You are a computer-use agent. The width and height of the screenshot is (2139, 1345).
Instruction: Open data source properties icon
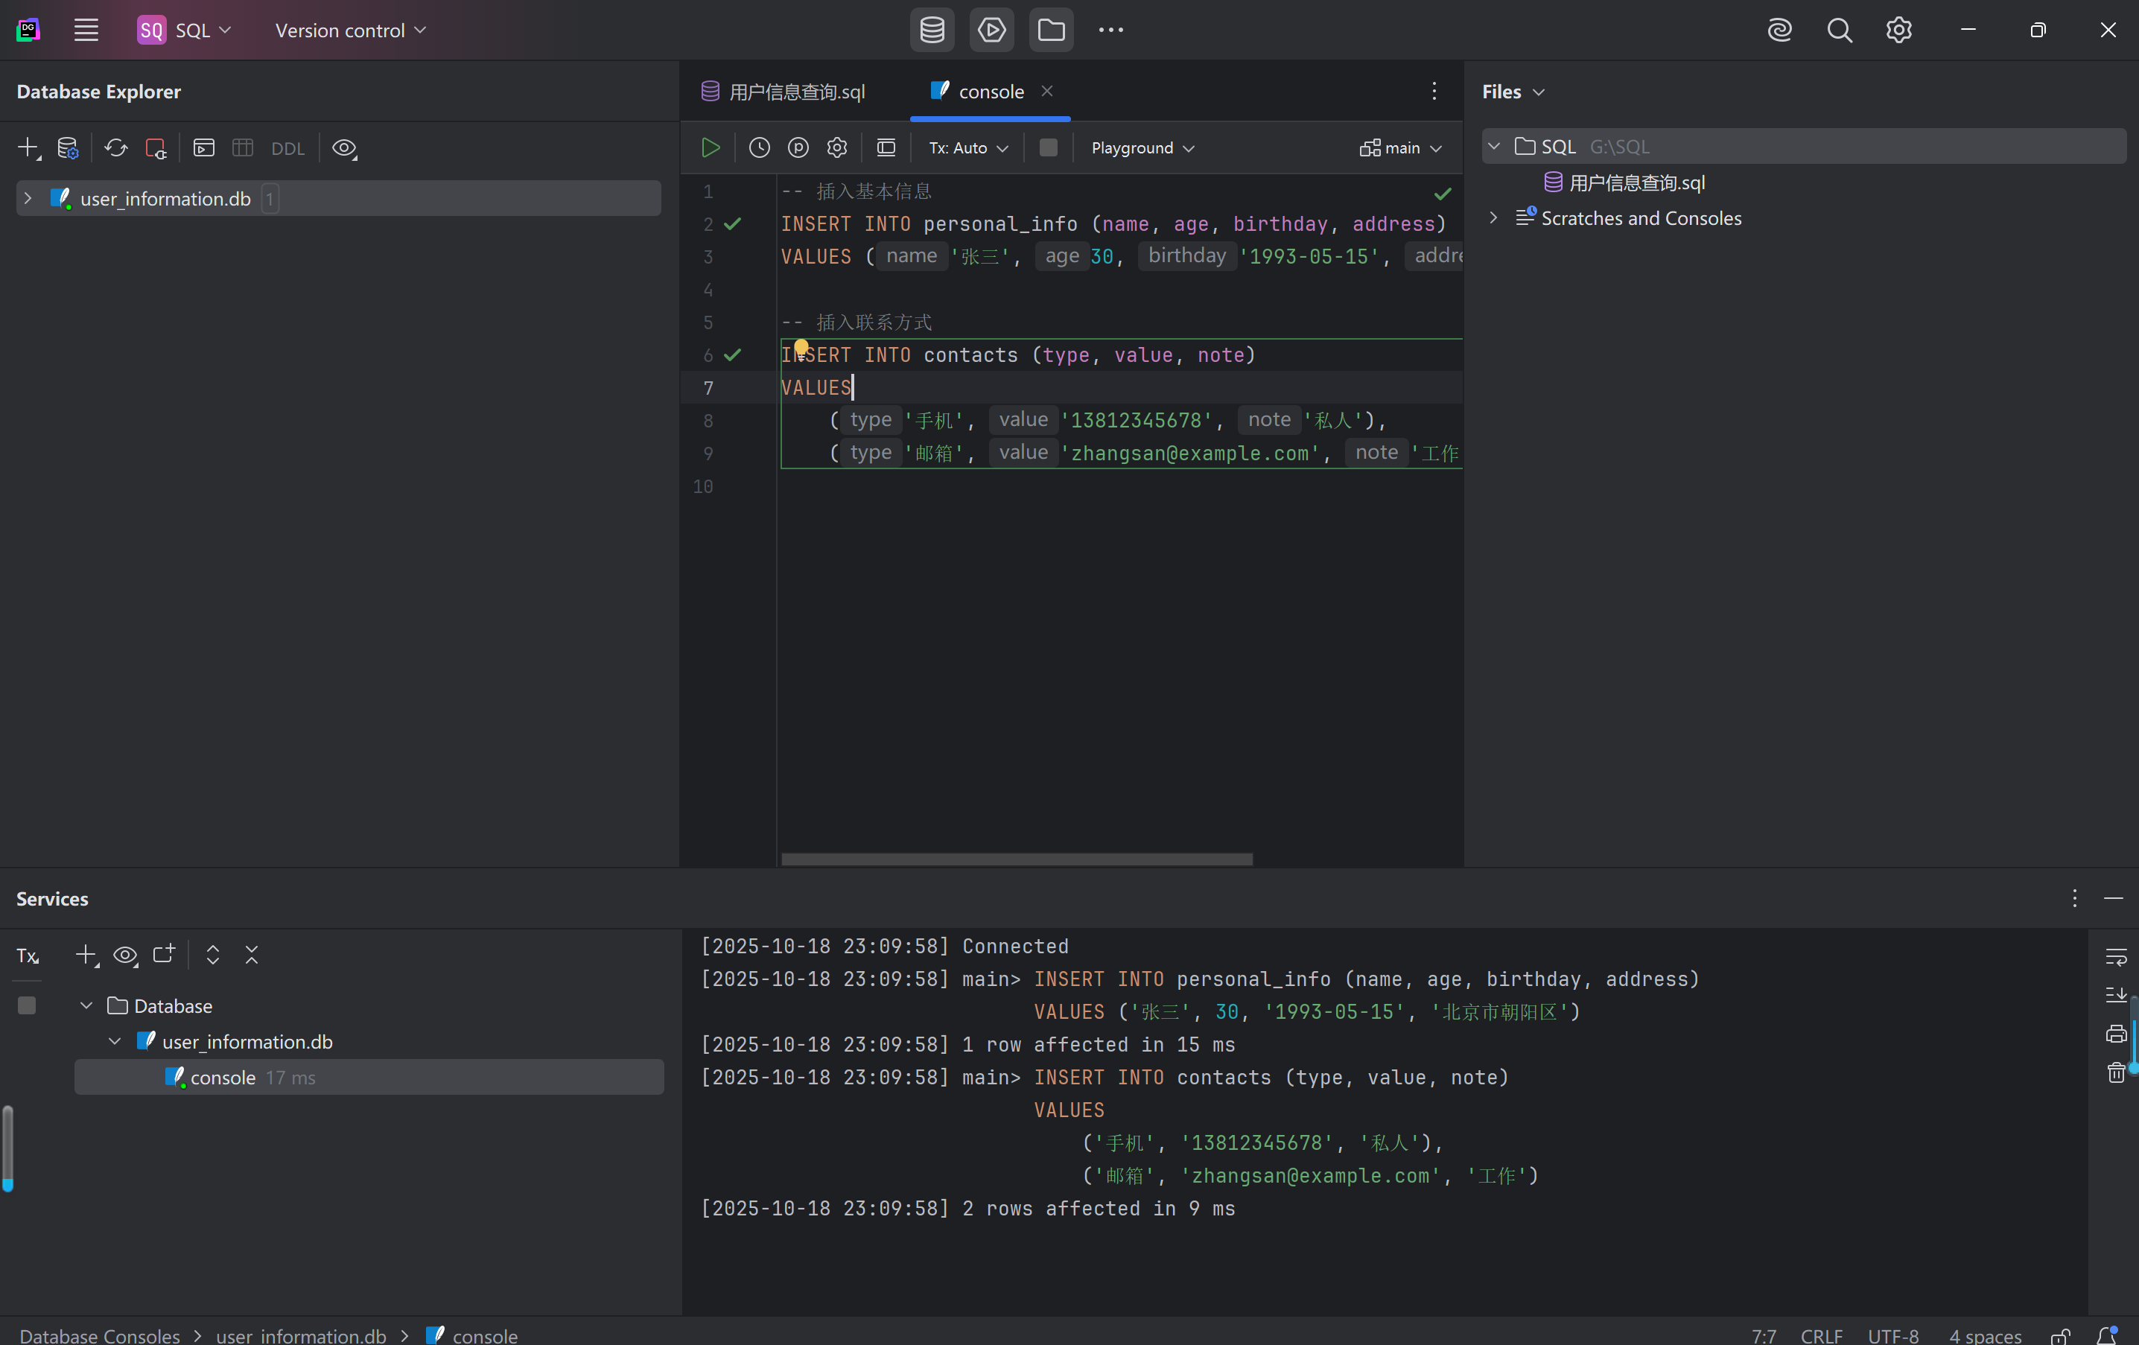68,147
